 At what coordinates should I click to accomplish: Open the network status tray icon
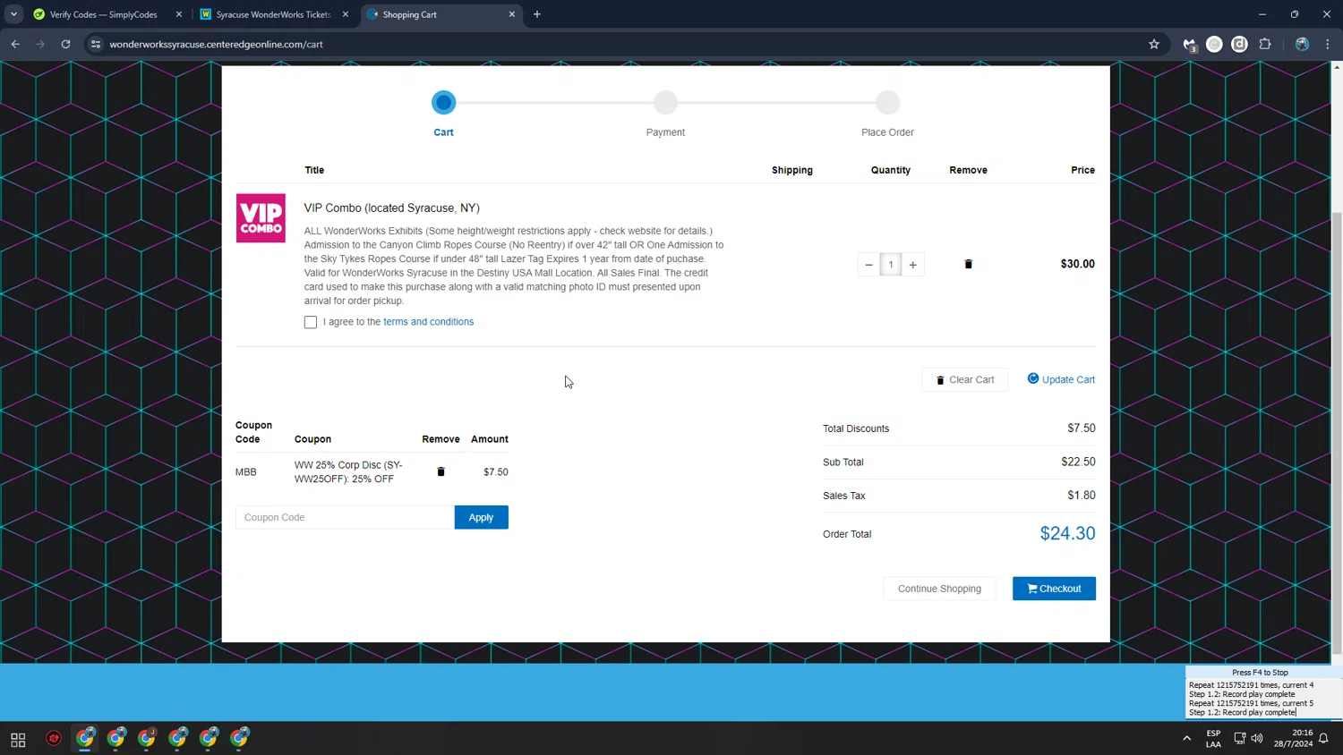click(1239, 738)
